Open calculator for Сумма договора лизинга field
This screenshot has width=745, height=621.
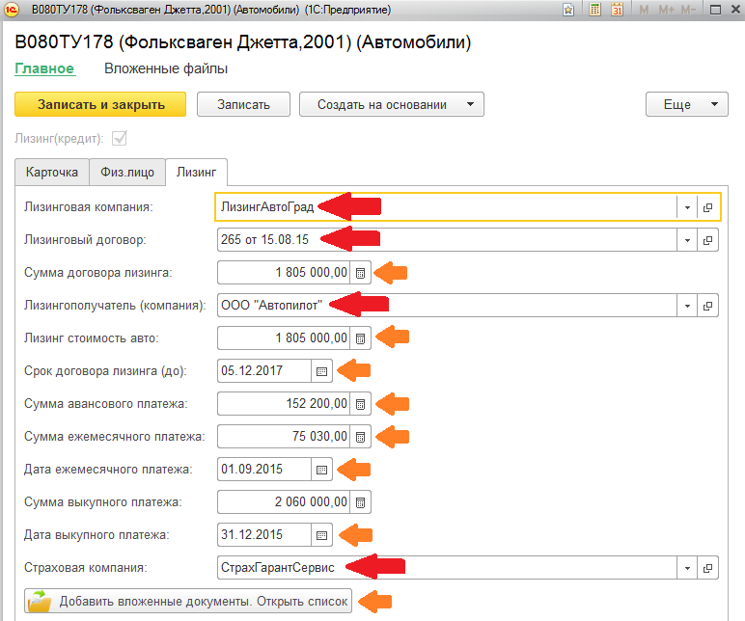[360, 273]
